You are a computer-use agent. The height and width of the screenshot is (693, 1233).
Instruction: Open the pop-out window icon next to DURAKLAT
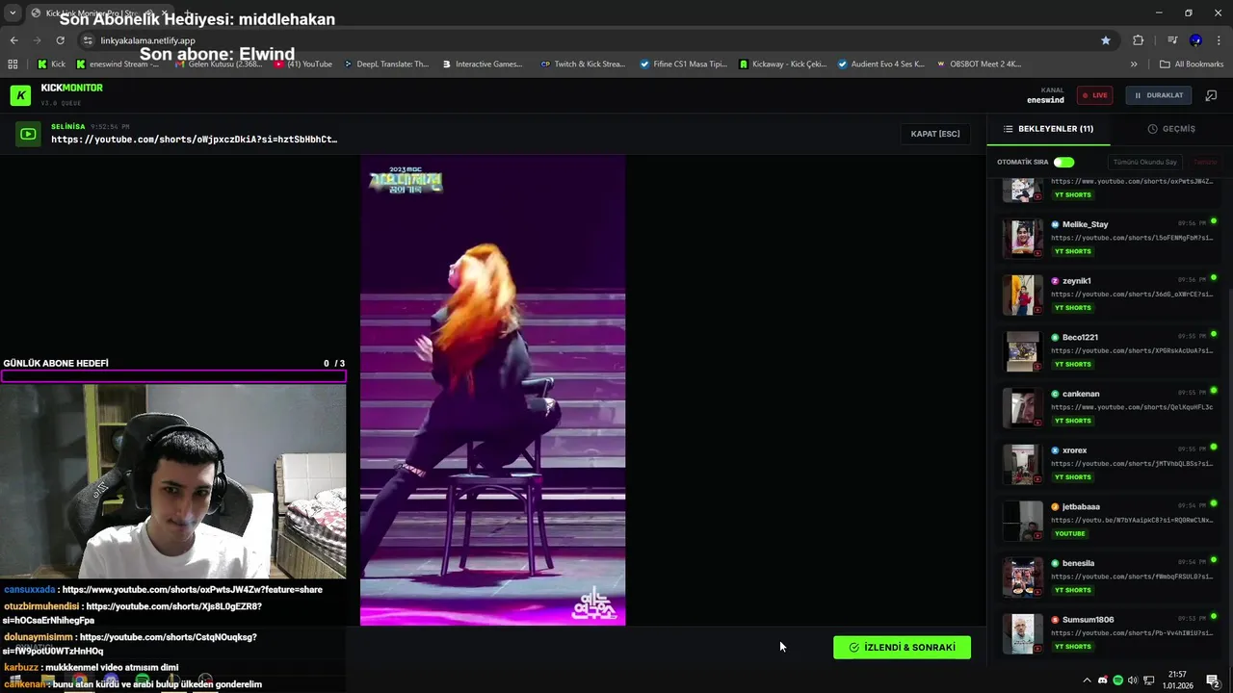[x=1211, y=95]
